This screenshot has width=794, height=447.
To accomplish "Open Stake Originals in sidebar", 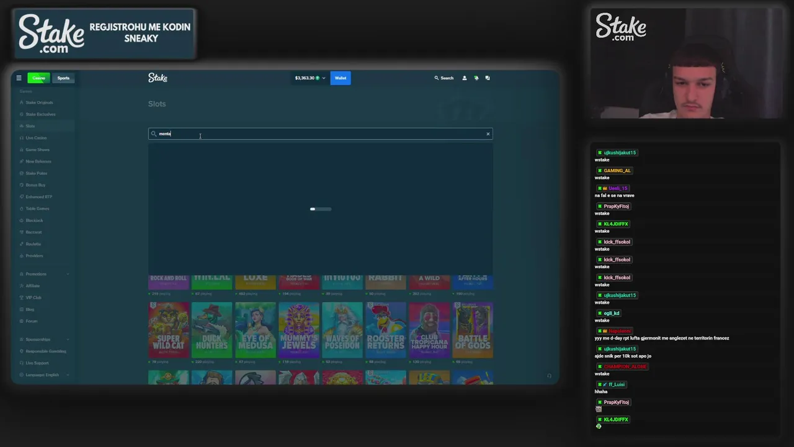I will (39, 102).
